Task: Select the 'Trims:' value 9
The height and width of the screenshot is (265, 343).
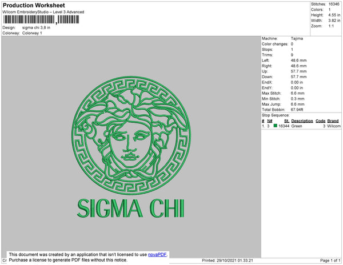Action: 292,55
